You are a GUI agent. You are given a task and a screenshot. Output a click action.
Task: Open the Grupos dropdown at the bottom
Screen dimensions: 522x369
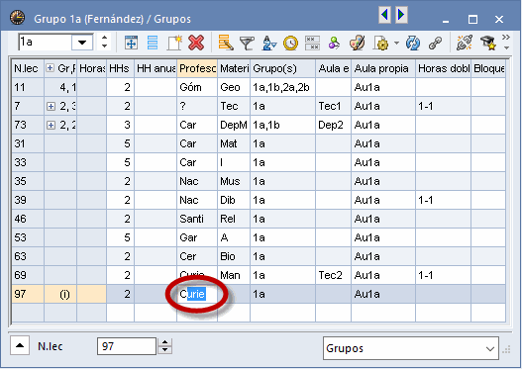(x=411, y=348)
